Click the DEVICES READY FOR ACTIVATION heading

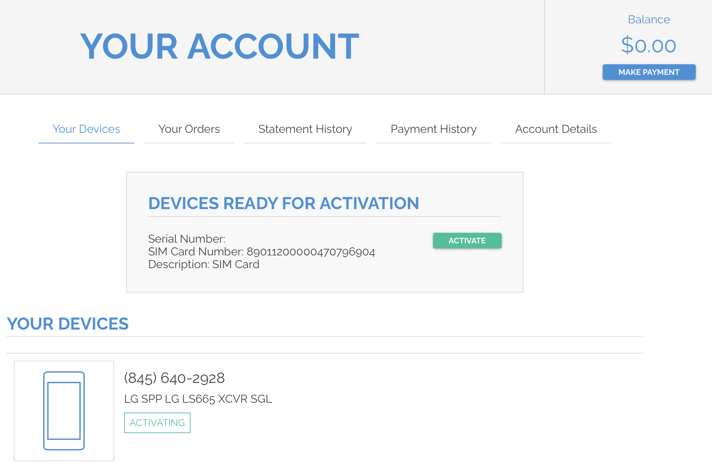(284, 203)
